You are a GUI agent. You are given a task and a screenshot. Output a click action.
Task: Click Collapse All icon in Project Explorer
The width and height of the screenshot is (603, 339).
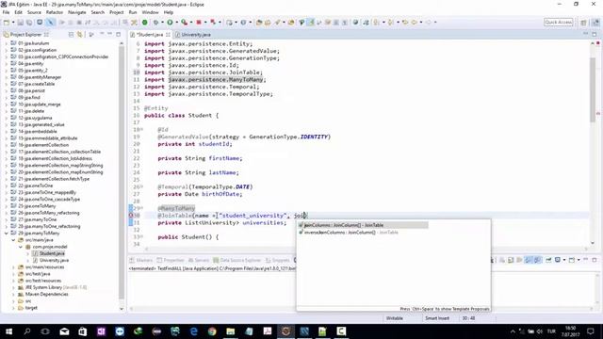[x=71, y=35]
